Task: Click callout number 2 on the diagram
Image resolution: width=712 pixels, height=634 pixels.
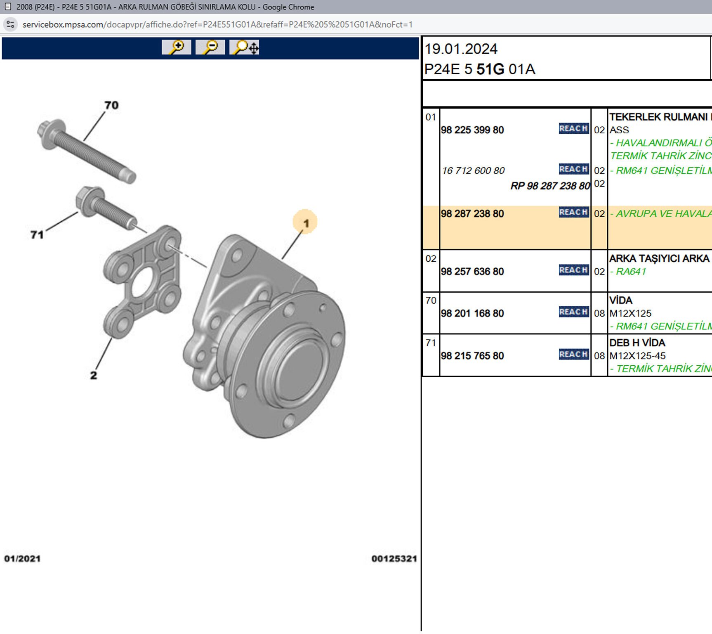Action: pos(94,375)
